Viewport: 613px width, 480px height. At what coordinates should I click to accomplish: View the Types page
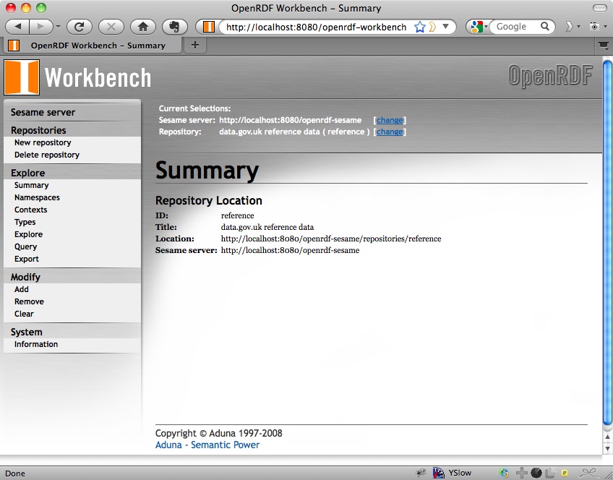click(25, 222)
